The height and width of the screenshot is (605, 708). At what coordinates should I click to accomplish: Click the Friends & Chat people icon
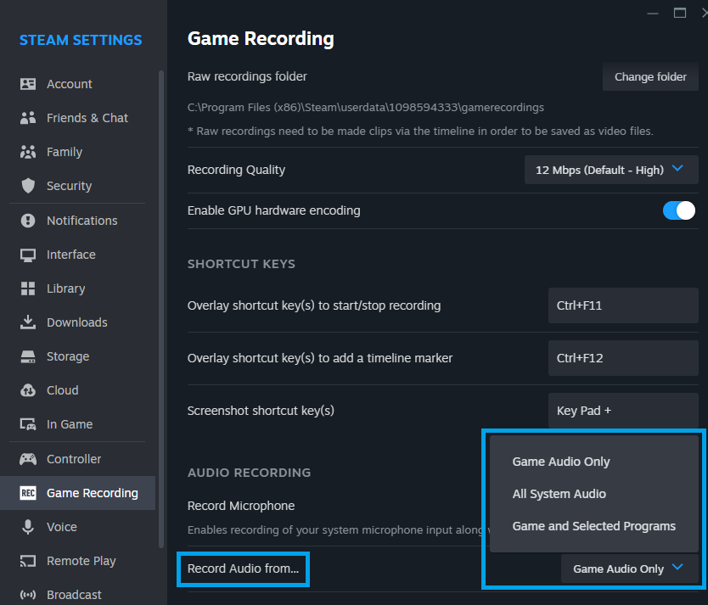click(28, 118)
